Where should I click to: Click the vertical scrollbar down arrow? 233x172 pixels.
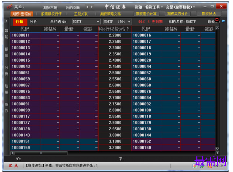(x=217, y=149)
